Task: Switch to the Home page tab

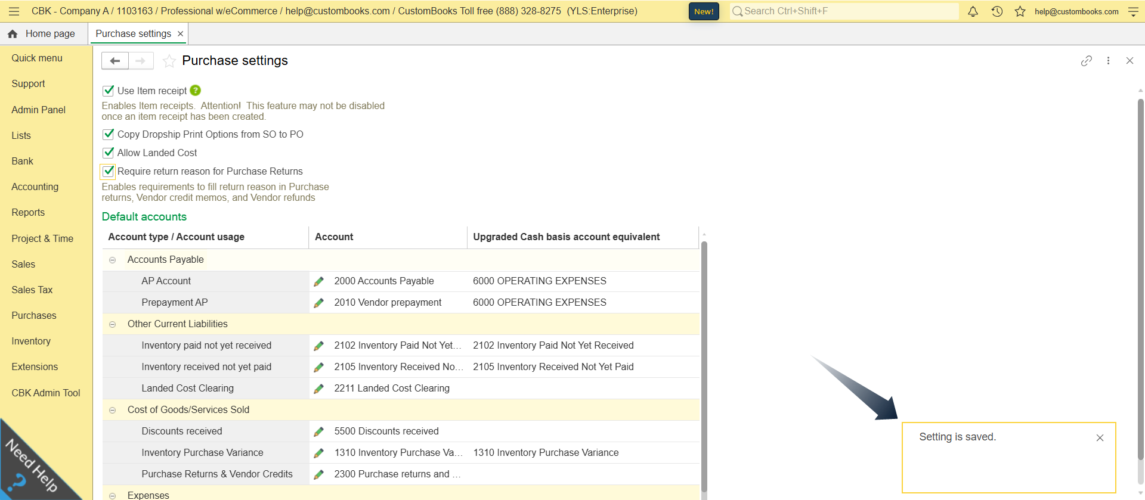Action: tap(42, 34)
